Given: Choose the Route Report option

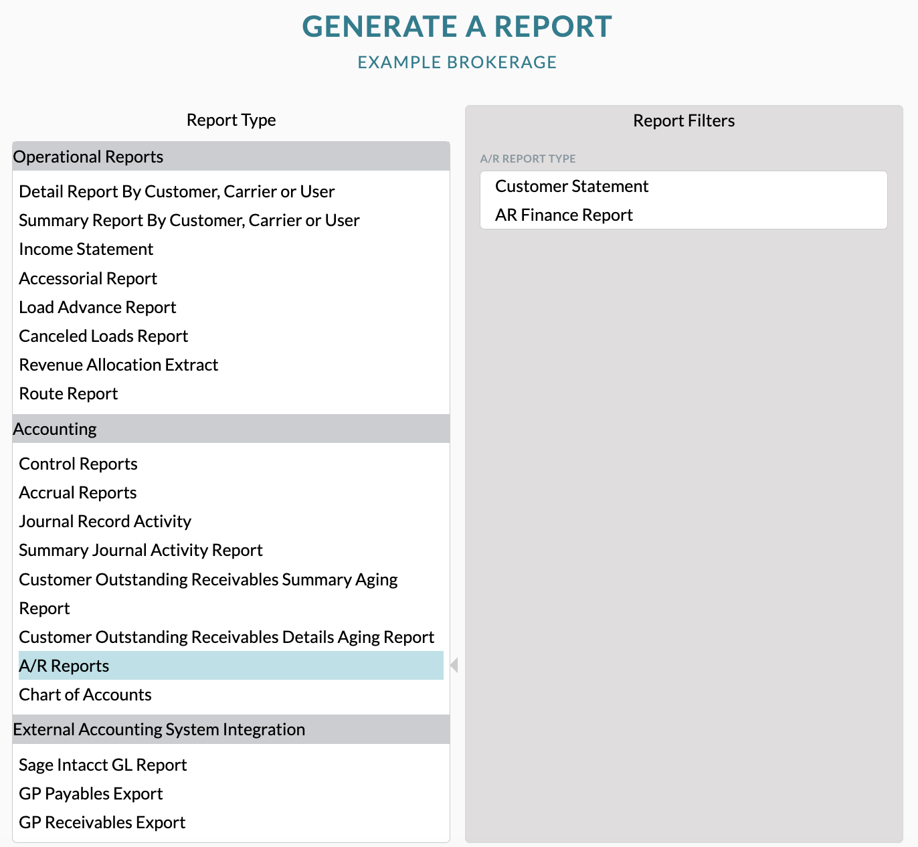Looking at the screenshot, I should 68,393.
